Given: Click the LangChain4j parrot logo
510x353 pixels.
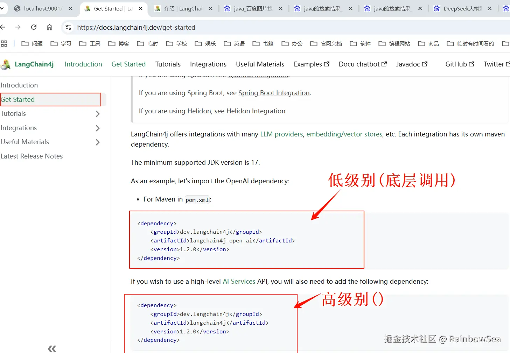Looking at the screenshot, I should (6, 64).
